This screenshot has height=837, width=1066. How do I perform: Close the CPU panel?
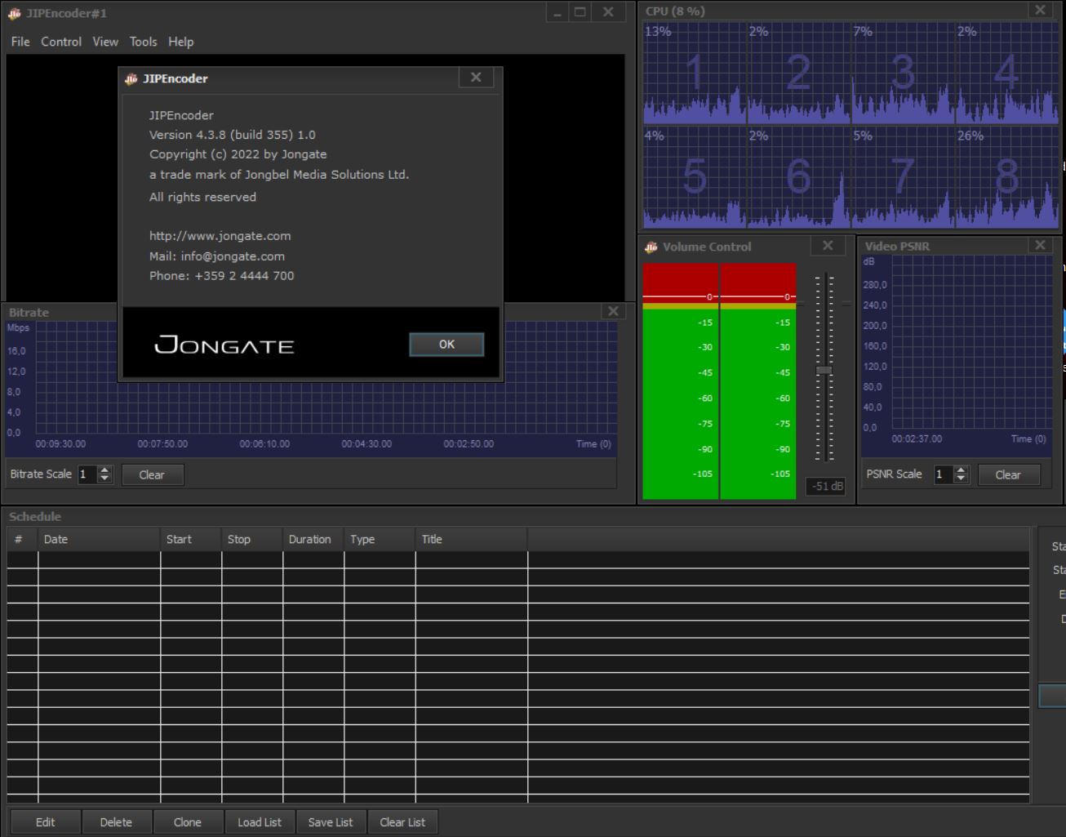pos(1040,11)
